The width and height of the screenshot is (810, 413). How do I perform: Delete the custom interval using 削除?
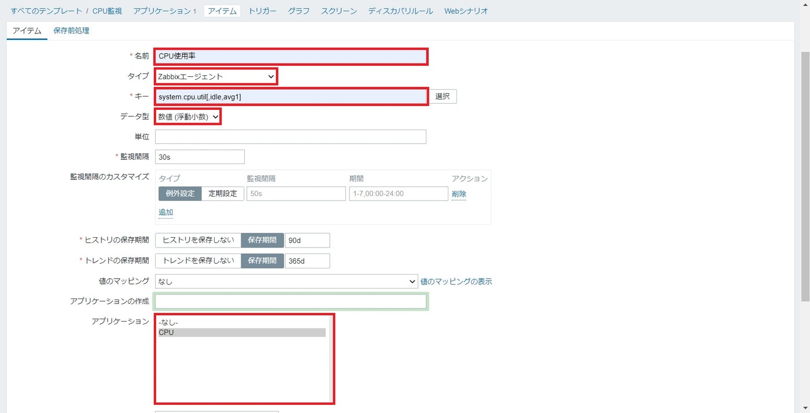point(459,194)
